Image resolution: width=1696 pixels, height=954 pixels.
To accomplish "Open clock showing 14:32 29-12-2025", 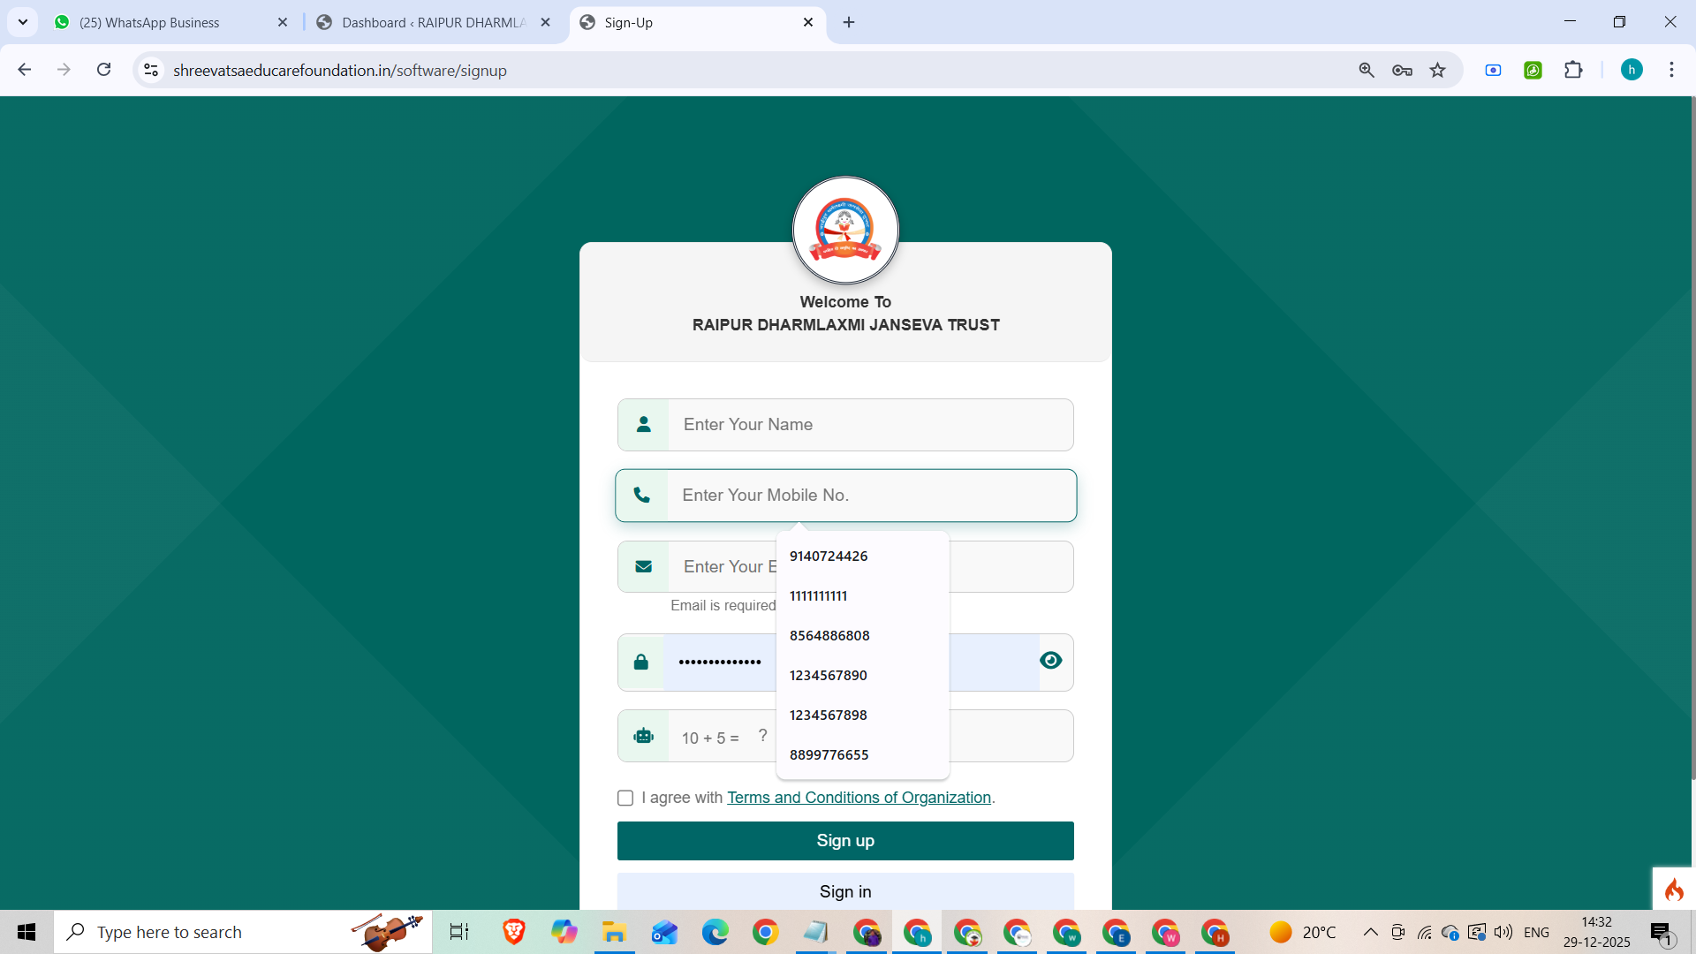I will pyautogui.click(x=1596, y=932).
